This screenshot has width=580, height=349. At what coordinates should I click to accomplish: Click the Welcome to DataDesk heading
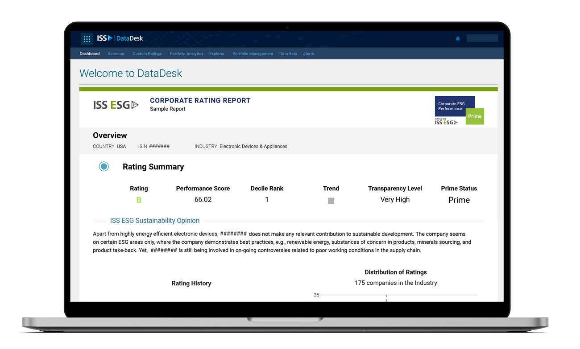pyautogui.click(x=131, y=74)
